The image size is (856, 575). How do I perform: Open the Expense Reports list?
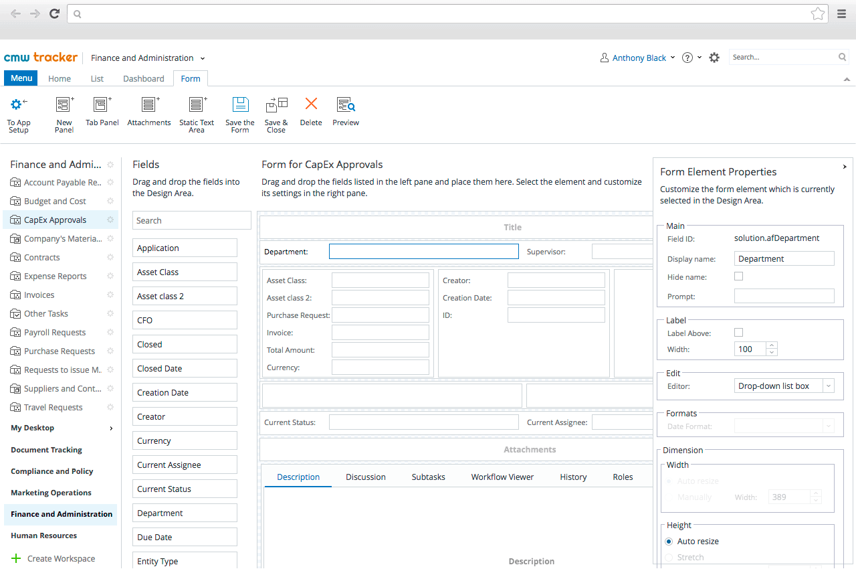[x=56, y=276]
